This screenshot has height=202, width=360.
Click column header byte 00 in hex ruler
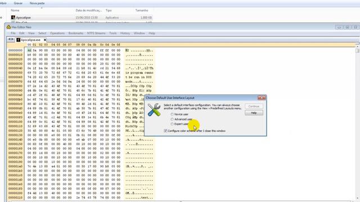tap(29, 45)
